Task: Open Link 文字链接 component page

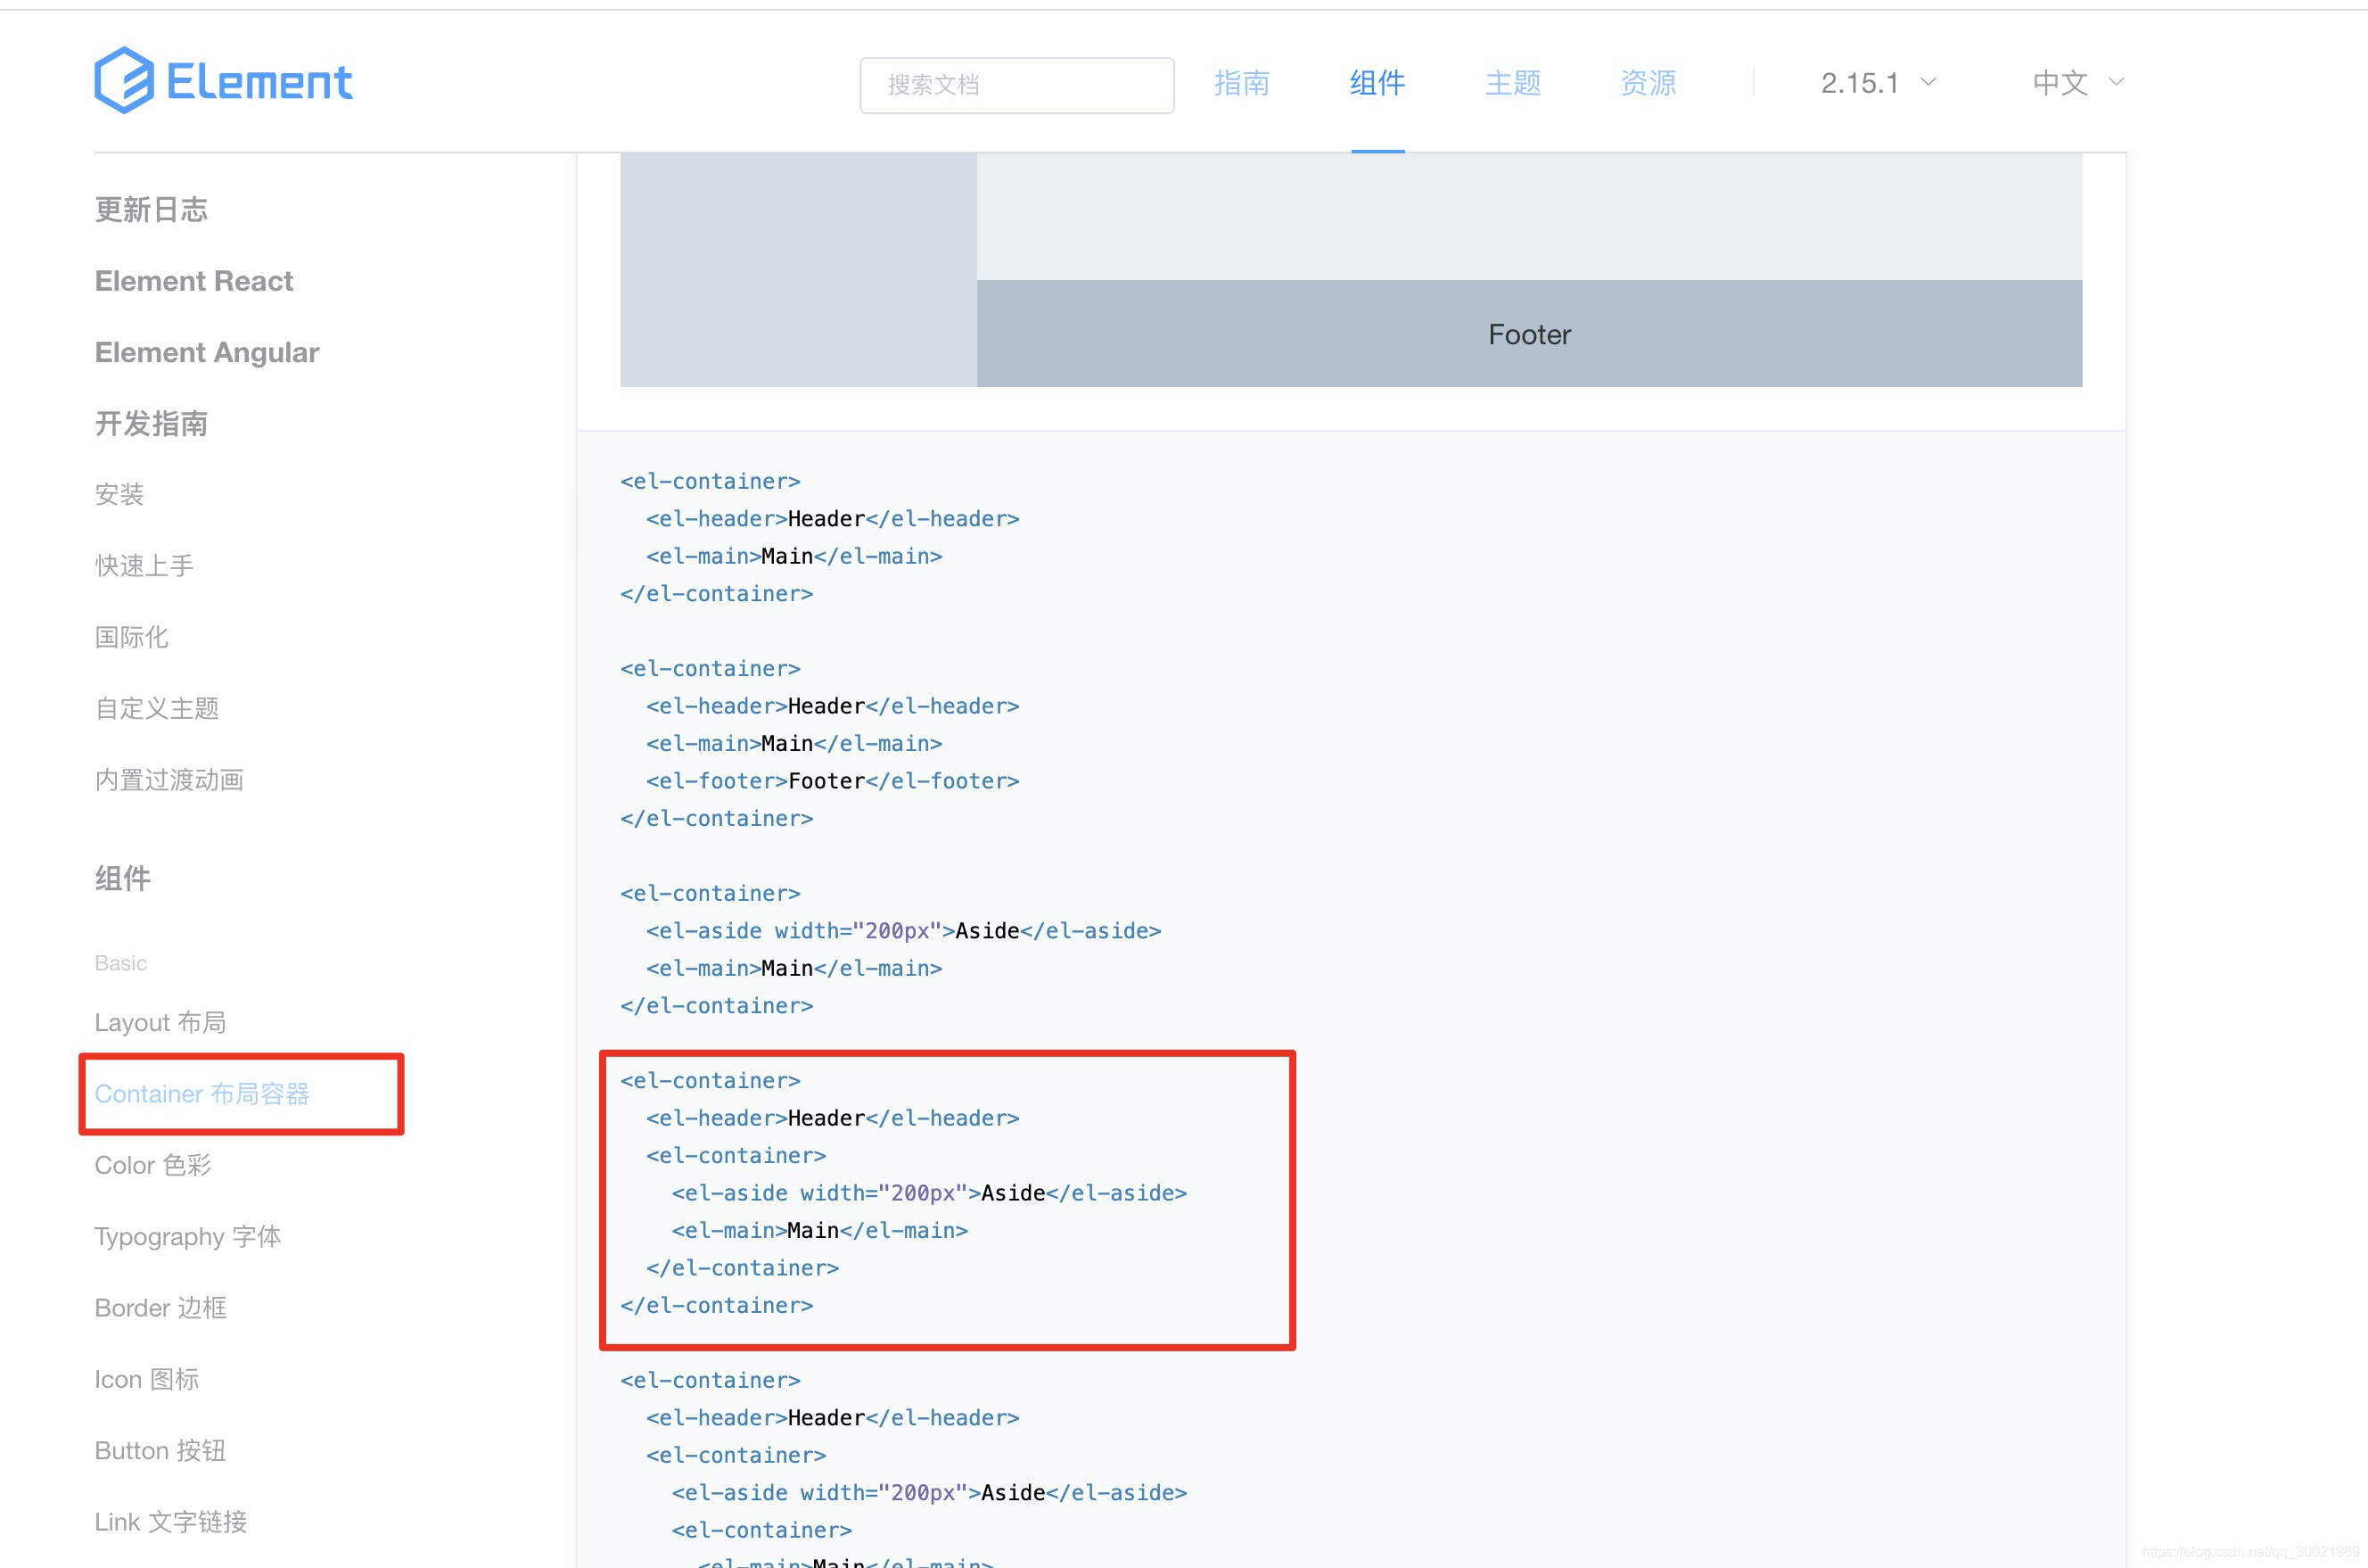Action: click(171, 1522)
